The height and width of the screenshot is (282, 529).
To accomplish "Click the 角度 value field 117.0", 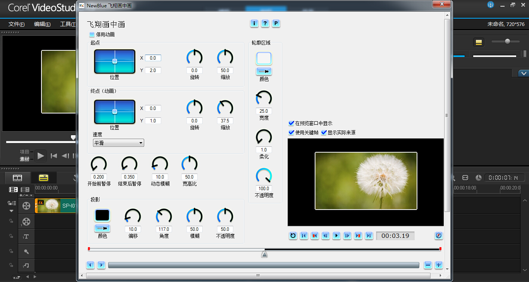I will pyautogui.click(x=164, y=229).
